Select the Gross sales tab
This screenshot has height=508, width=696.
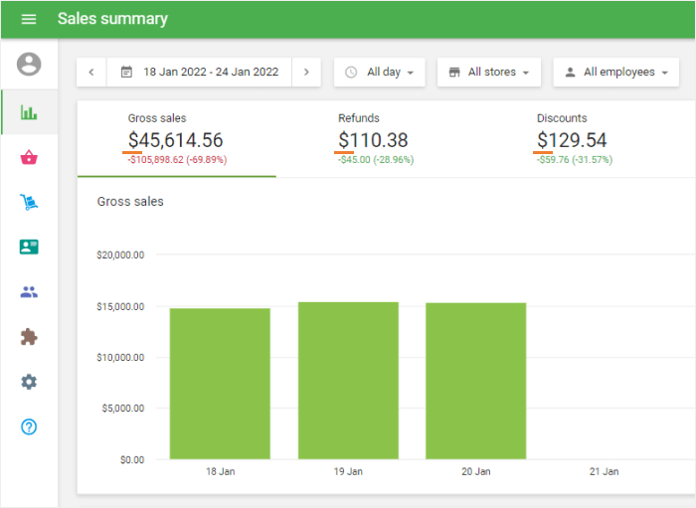click(176, 139)
